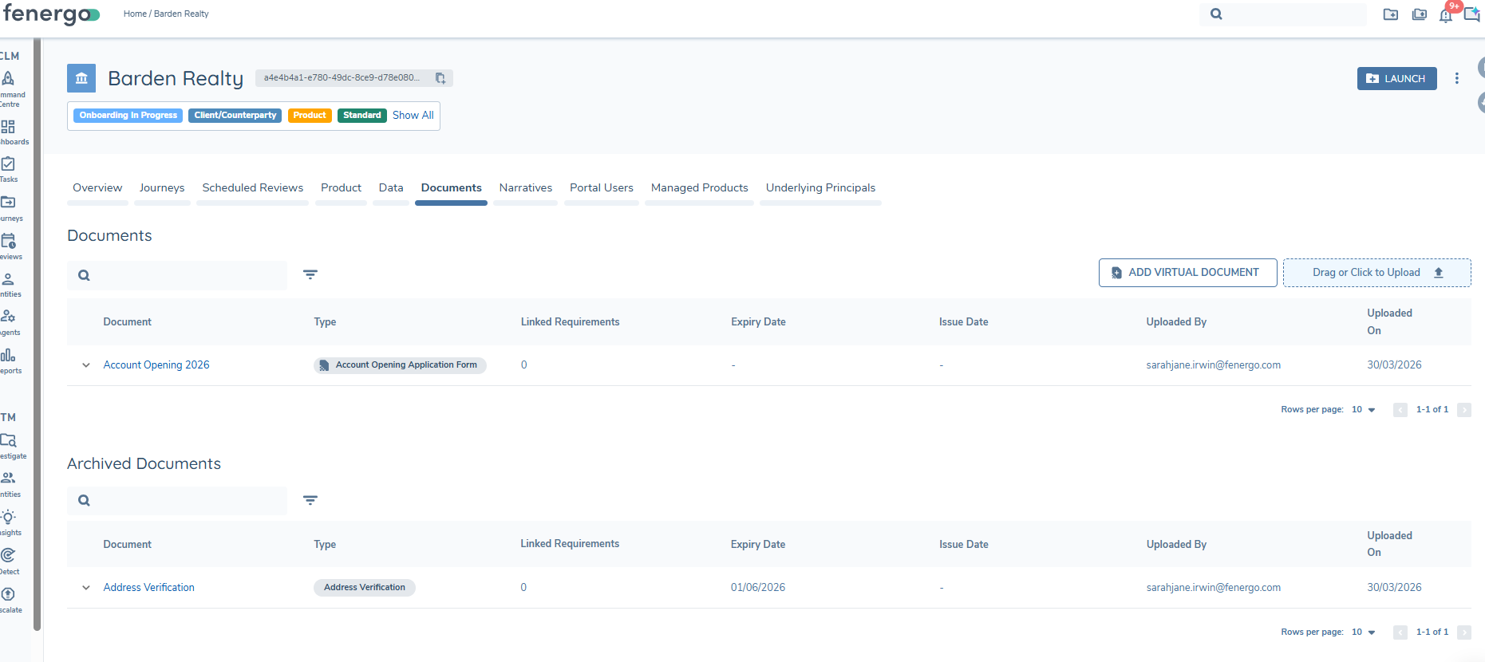Go to next page of Documents table

coord(1464,410)
